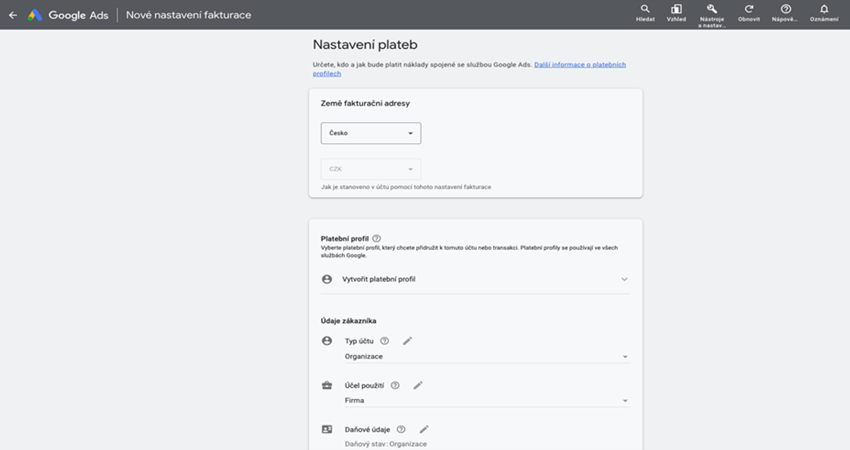
Task: Open the Česko country dropdown
Action: [x=371, y=133]
